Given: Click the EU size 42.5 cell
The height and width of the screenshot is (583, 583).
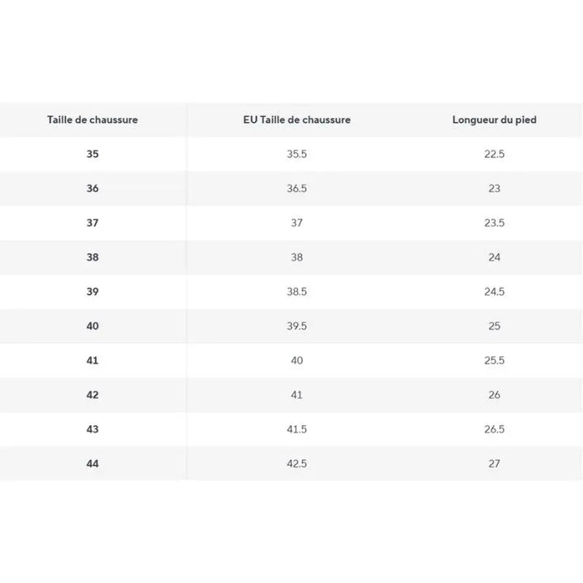Looking at the screenshot, I should click(x=296, y=464).
